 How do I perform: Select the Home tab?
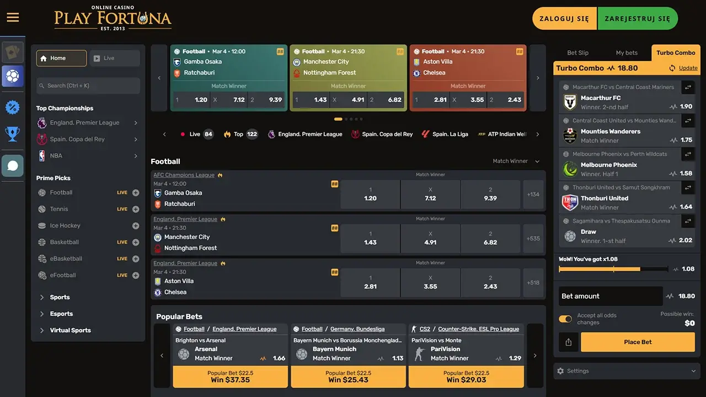pyautogui.click(x=61, y=58)
